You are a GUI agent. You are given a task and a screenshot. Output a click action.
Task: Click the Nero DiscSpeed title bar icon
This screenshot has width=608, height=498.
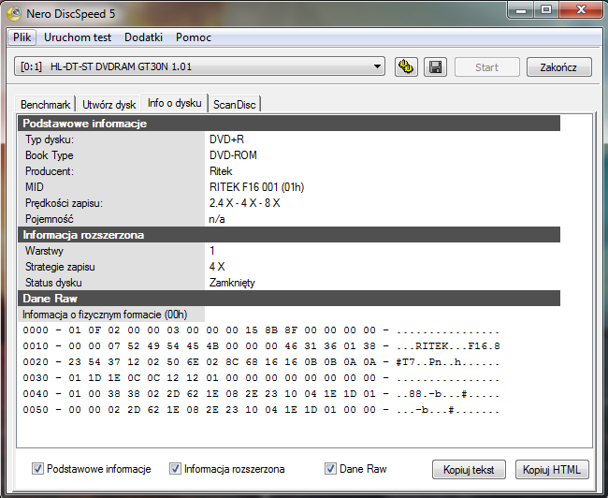(14, 14)
